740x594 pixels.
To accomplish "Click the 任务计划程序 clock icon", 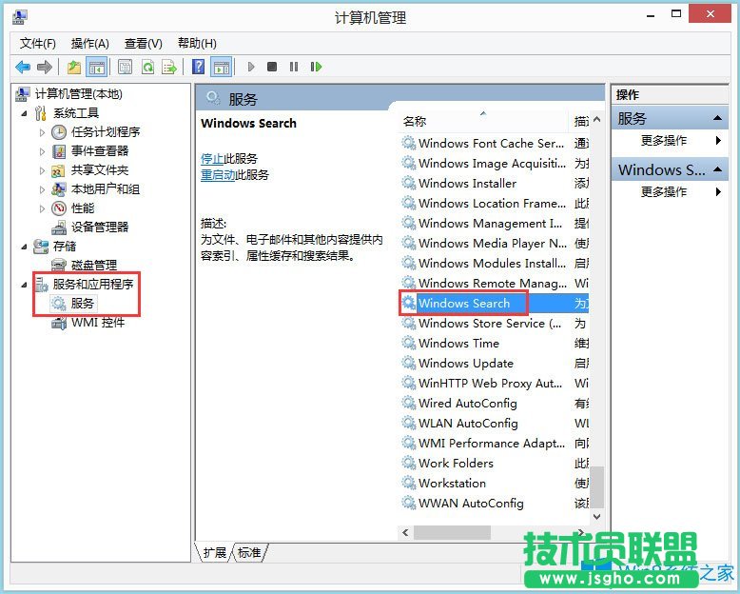I will coord(59,132).
